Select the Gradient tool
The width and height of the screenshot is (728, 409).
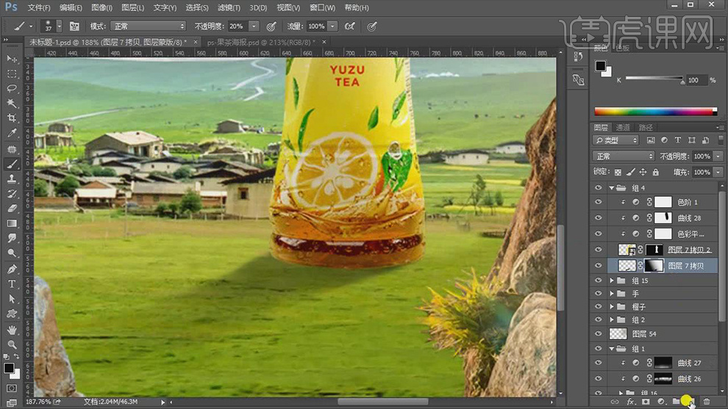coord(12,223)
